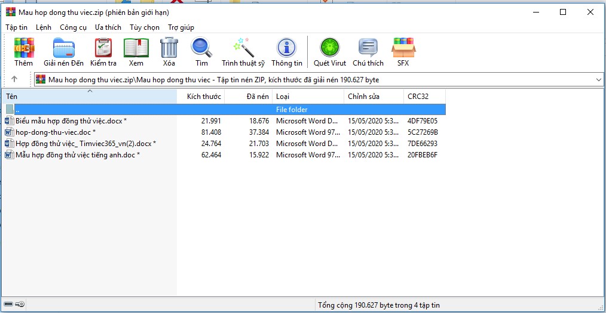Click the disk and key status icon
Viewport: 606px width, 313px height.
[15, 305]
